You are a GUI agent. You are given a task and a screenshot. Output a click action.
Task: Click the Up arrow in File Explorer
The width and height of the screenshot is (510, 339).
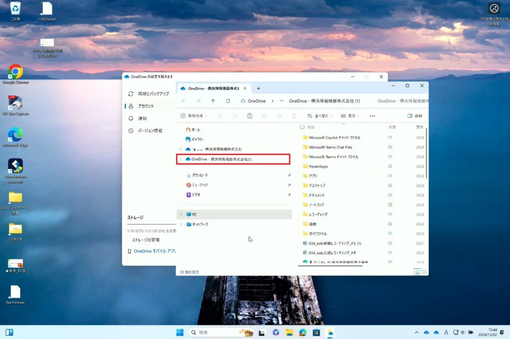click(x=213, y=101)
